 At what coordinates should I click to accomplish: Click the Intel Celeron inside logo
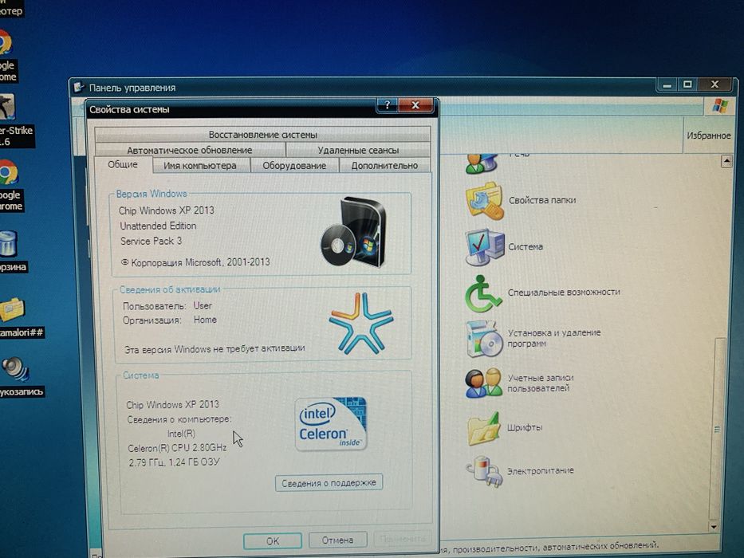click(331, 424)
